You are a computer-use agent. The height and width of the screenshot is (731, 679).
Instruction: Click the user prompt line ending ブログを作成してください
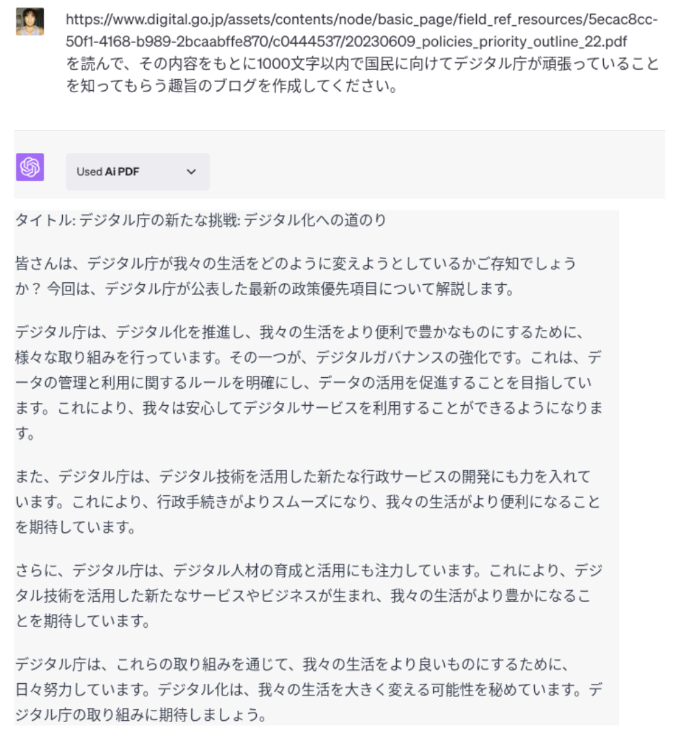pyautogui.click(x=232, y=86)
